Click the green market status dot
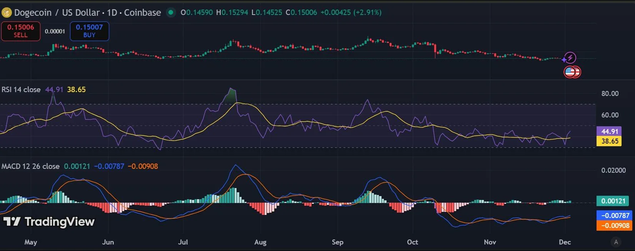The image size is (635, 251). coord(170,12)
